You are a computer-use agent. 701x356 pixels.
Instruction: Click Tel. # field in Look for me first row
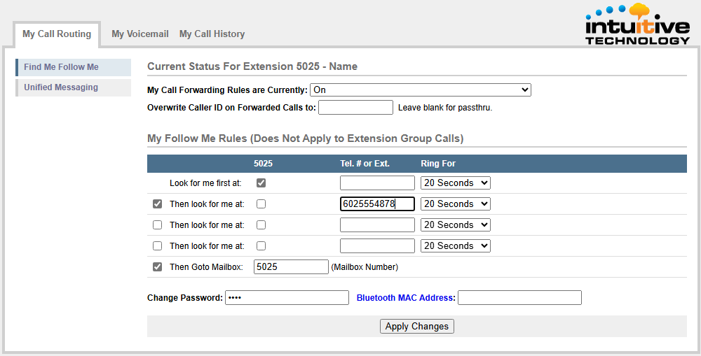point(377,183)
